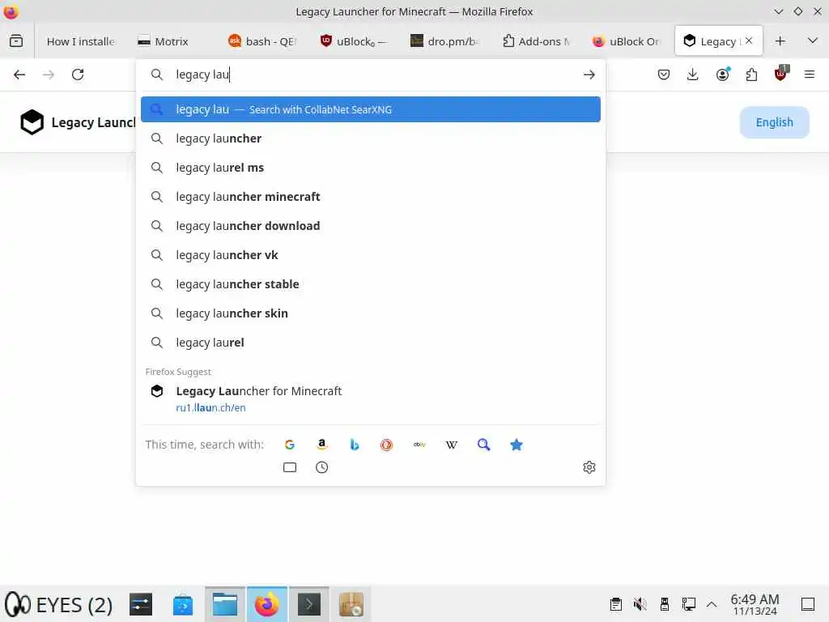Expand the hidden system tray icons
The width and height of the screenshot is (829, 622).
712,604
